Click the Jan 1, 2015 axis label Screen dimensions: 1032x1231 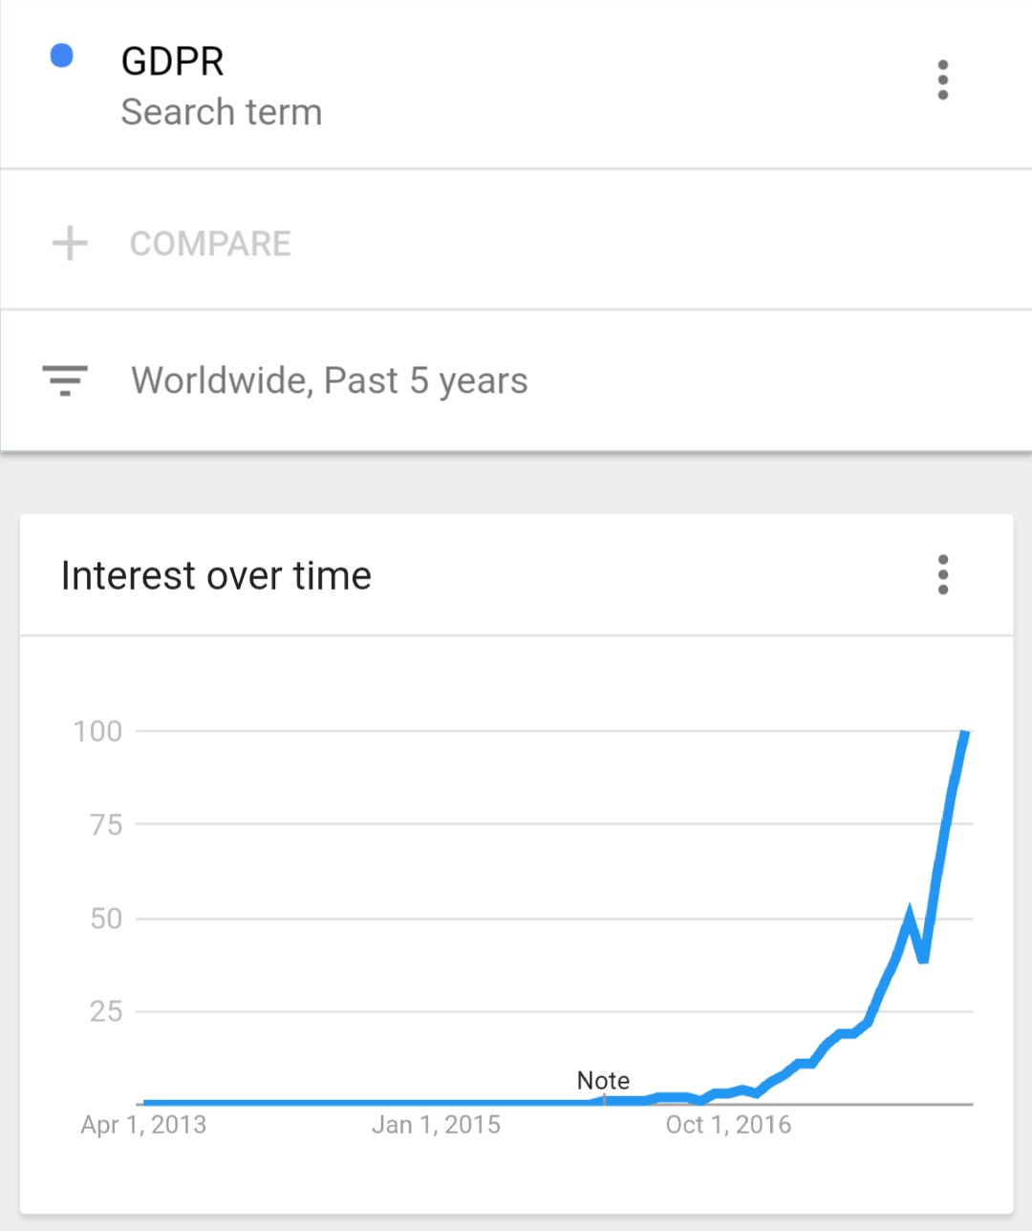(x=436, y=1125)
